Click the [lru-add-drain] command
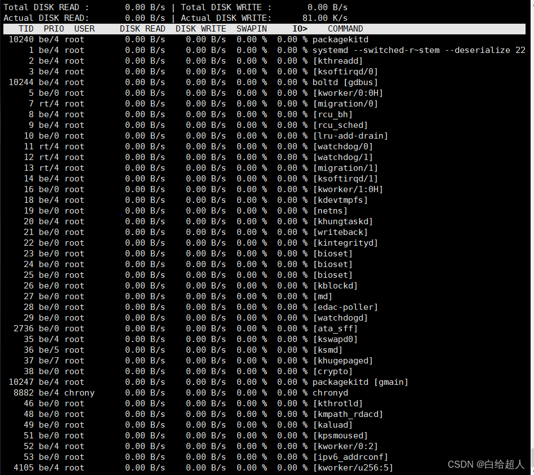Image resolution: width=534 pixels, height=475 pixels. click(x=350, y=136)
